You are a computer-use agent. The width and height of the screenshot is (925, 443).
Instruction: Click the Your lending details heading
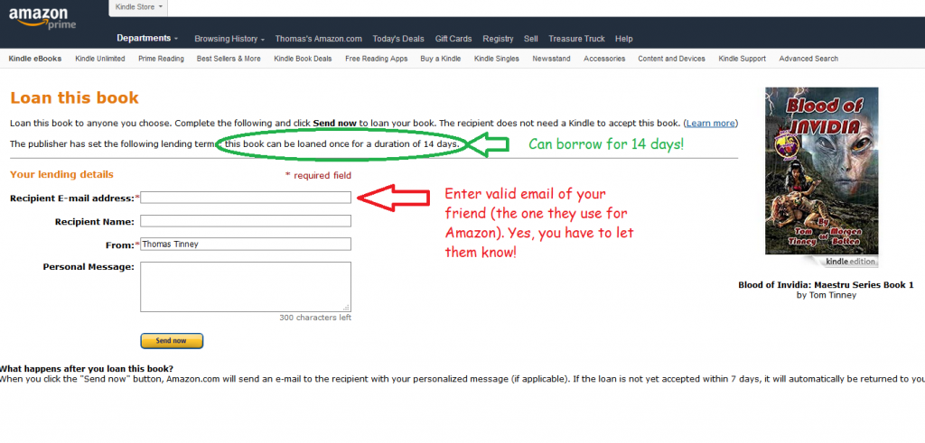62,175
